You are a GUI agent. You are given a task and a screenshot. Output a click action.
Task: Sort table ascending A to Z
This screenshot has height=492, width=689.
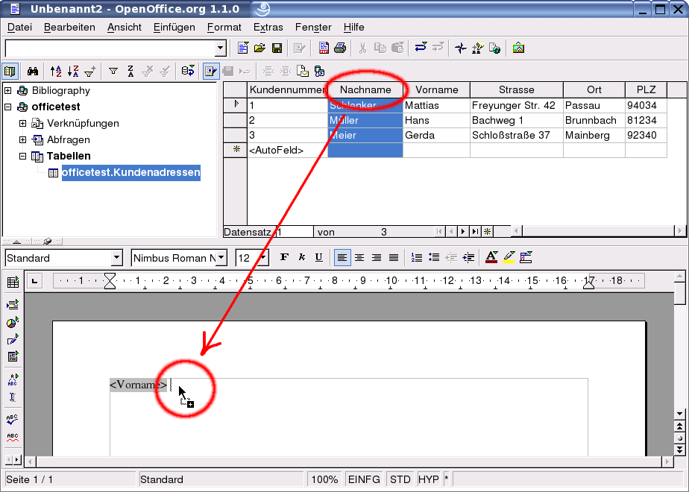click(57, 72)
